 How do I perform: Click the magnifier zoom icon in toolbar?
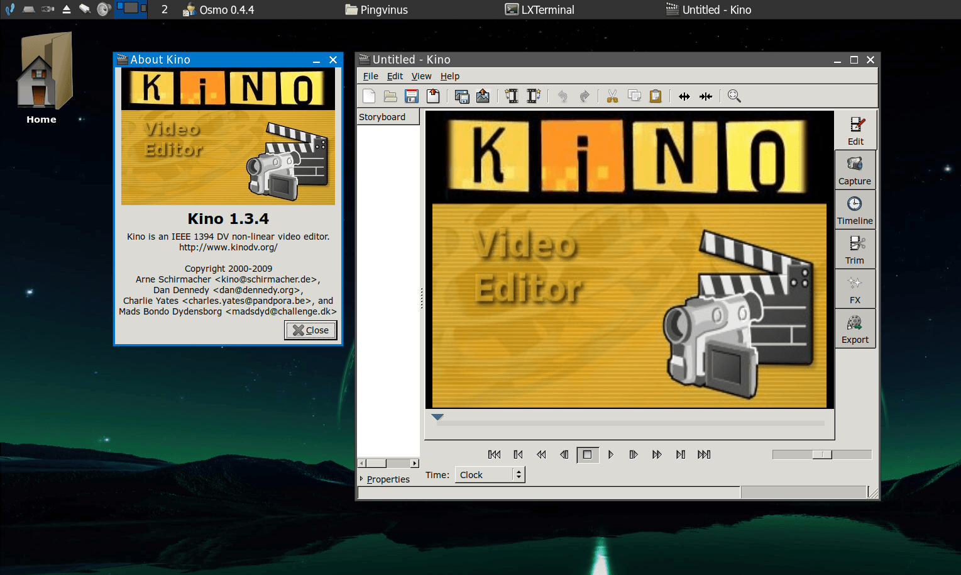734,96
